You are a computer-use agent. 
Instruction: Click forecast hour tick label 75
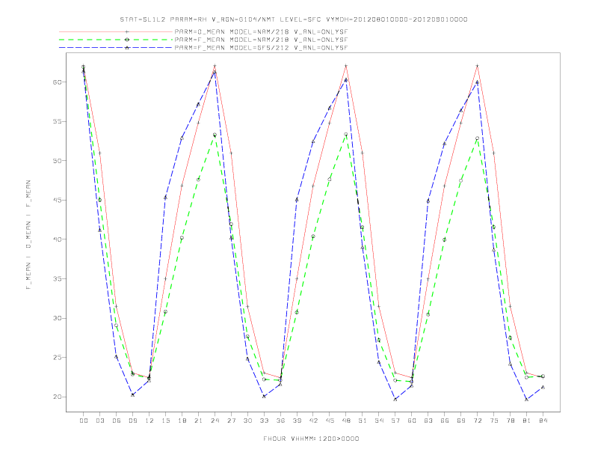(x=494, y=421)
